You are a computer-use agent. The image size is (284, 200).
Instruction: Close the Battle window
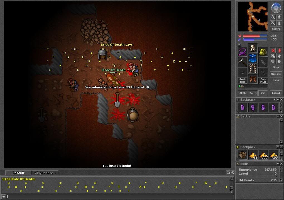[281, 116]
